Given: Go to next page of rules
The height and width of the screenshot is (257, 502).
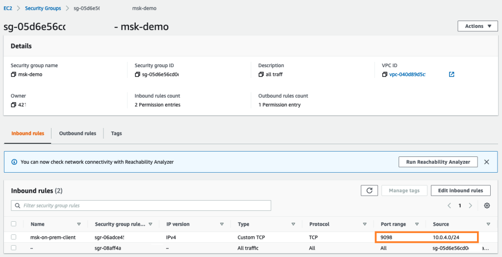Looking at the screenshot, I should coord(470,206).
